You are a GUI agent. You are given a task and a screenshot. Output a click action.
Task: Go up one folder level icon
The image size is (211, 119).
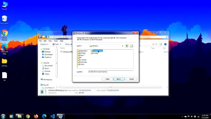127,46
